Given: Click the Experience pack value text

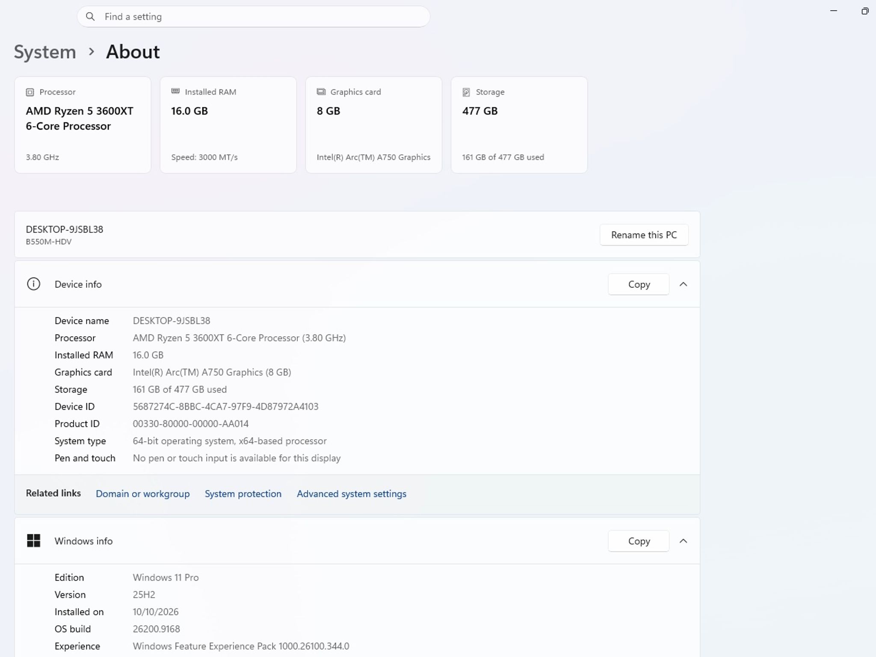Looking at the screenshot, I should click(241, 646).
